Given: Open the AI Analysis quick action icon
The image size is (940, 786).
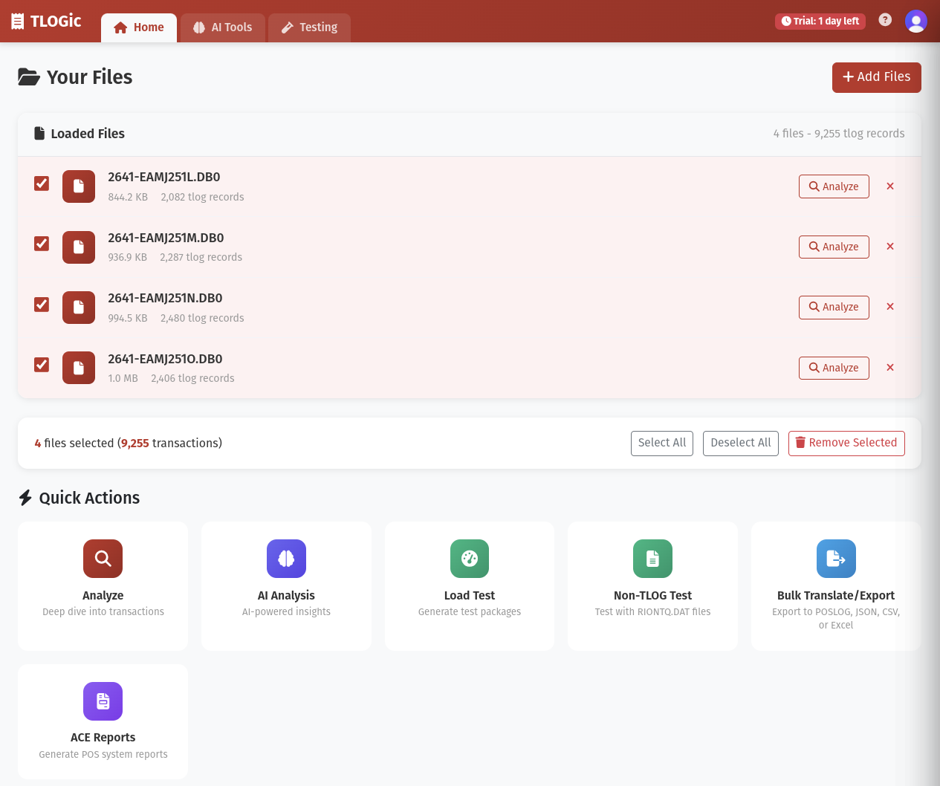Looking at the screenshot, I should click(286, 558).
